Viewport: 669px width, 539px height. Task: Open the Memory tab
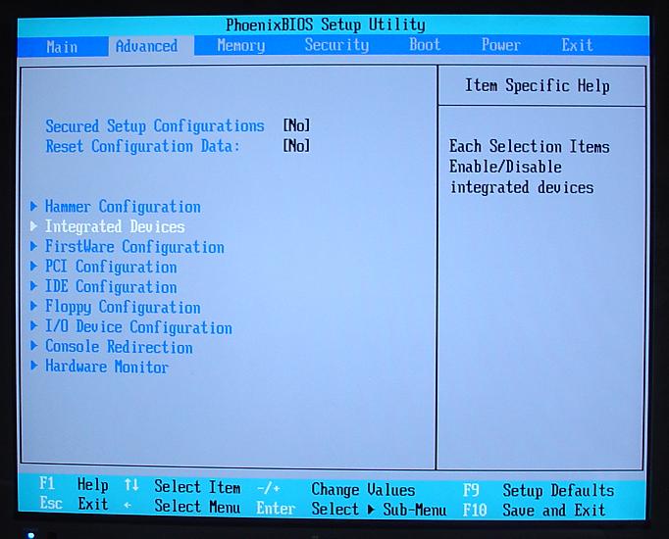[241, 45]
